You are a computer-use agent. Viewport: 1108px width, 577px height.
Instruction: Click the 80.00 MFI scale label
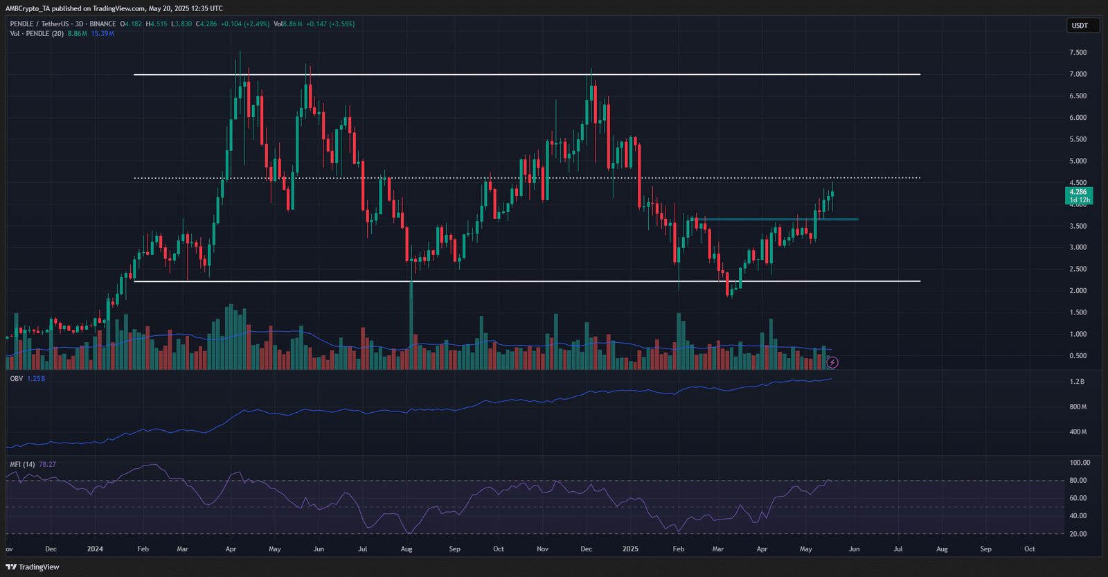(x=1078, y=480)
